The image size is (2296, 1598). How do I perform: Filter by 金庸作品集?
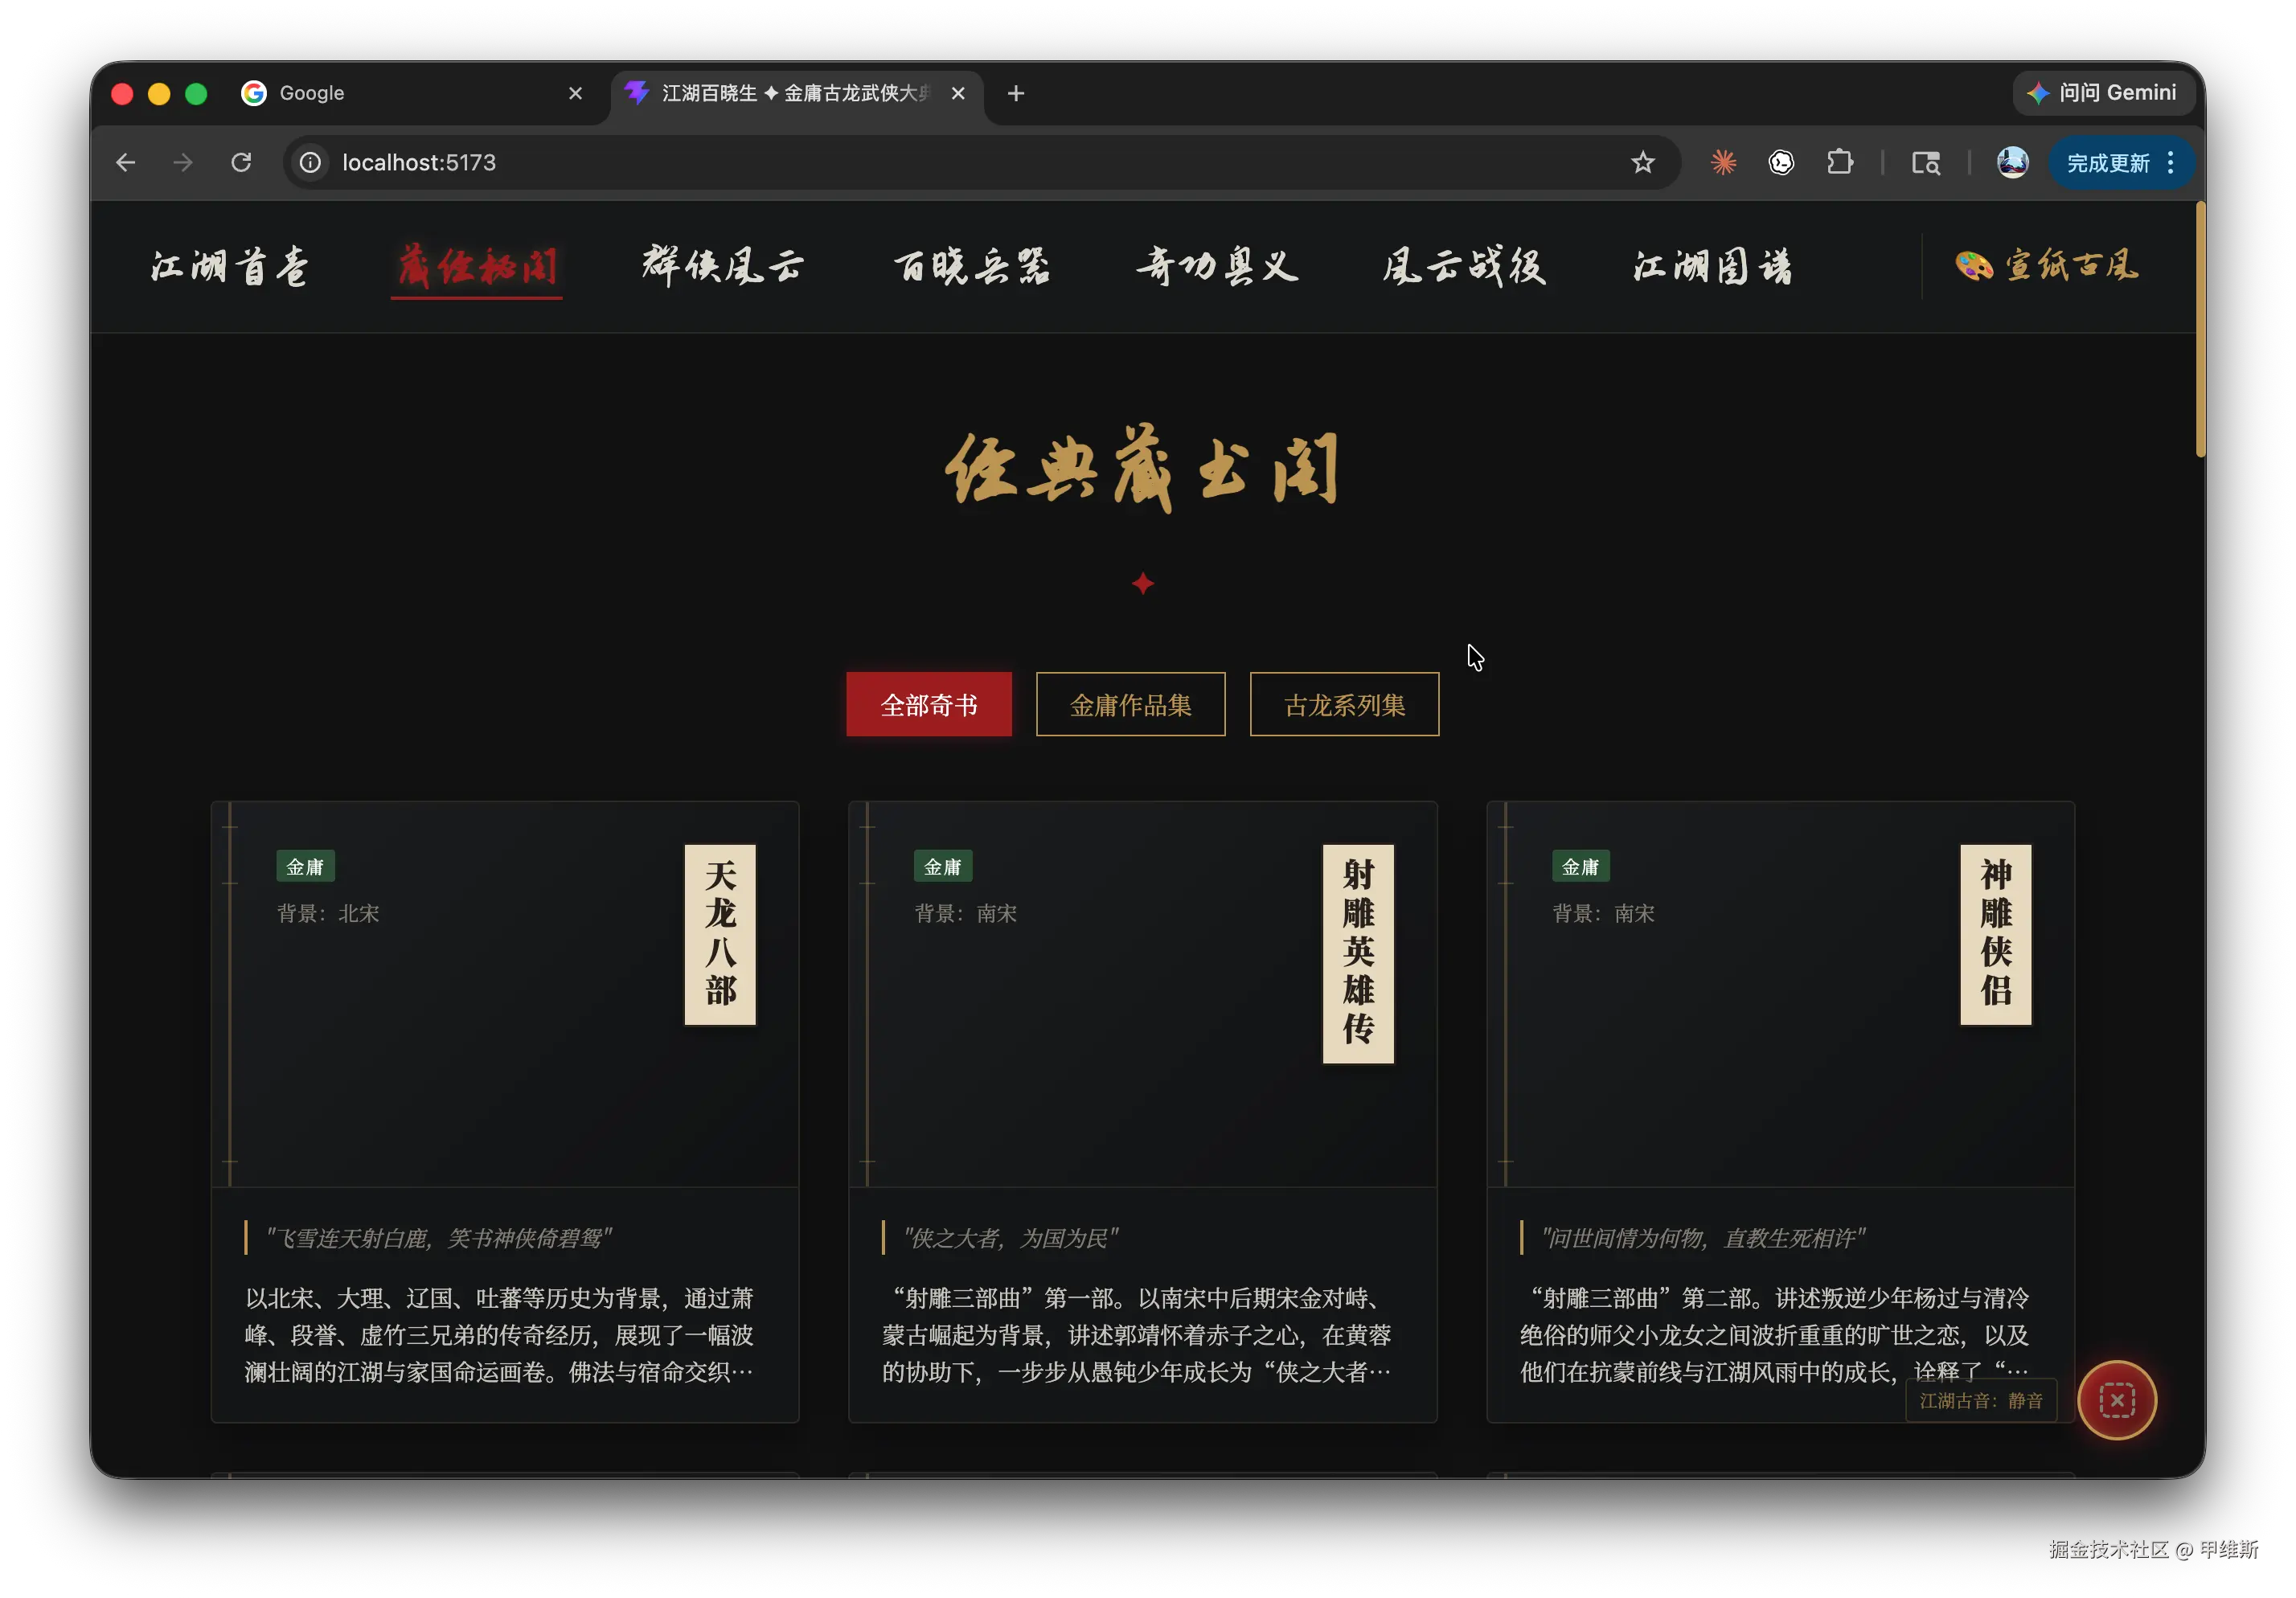(x=1130, y=704)
